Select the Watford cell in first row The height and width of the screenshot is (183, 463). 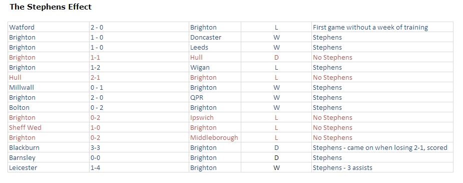click(49, 27)
